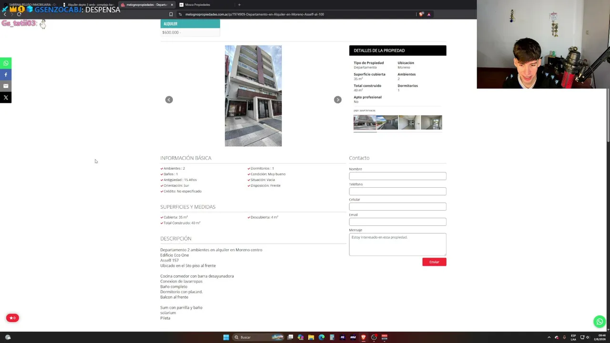Open Task View on the taskbar
Image resolution: width=610 pixels, height=343 pixels.
290,337
